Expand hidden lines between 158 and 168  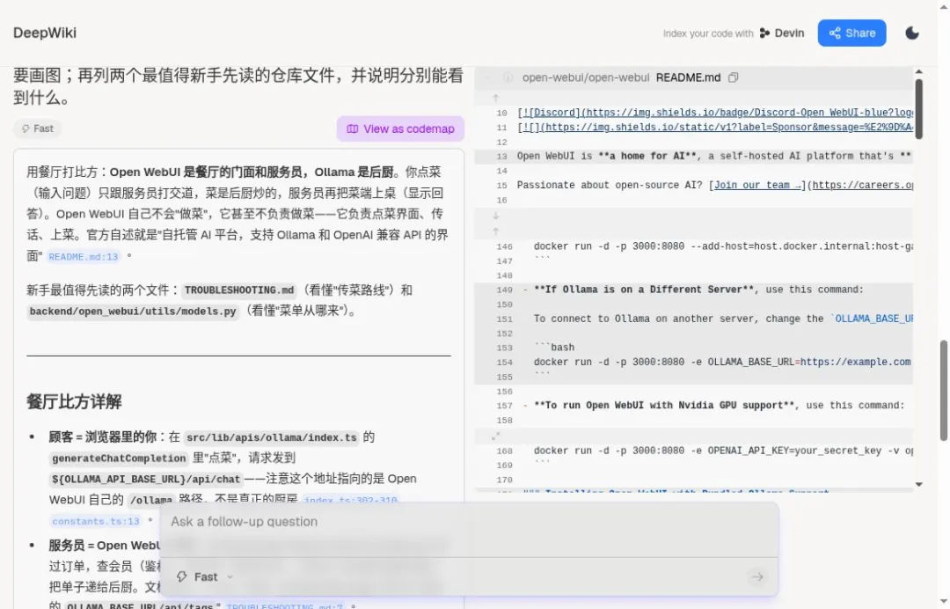coord(495,436)
